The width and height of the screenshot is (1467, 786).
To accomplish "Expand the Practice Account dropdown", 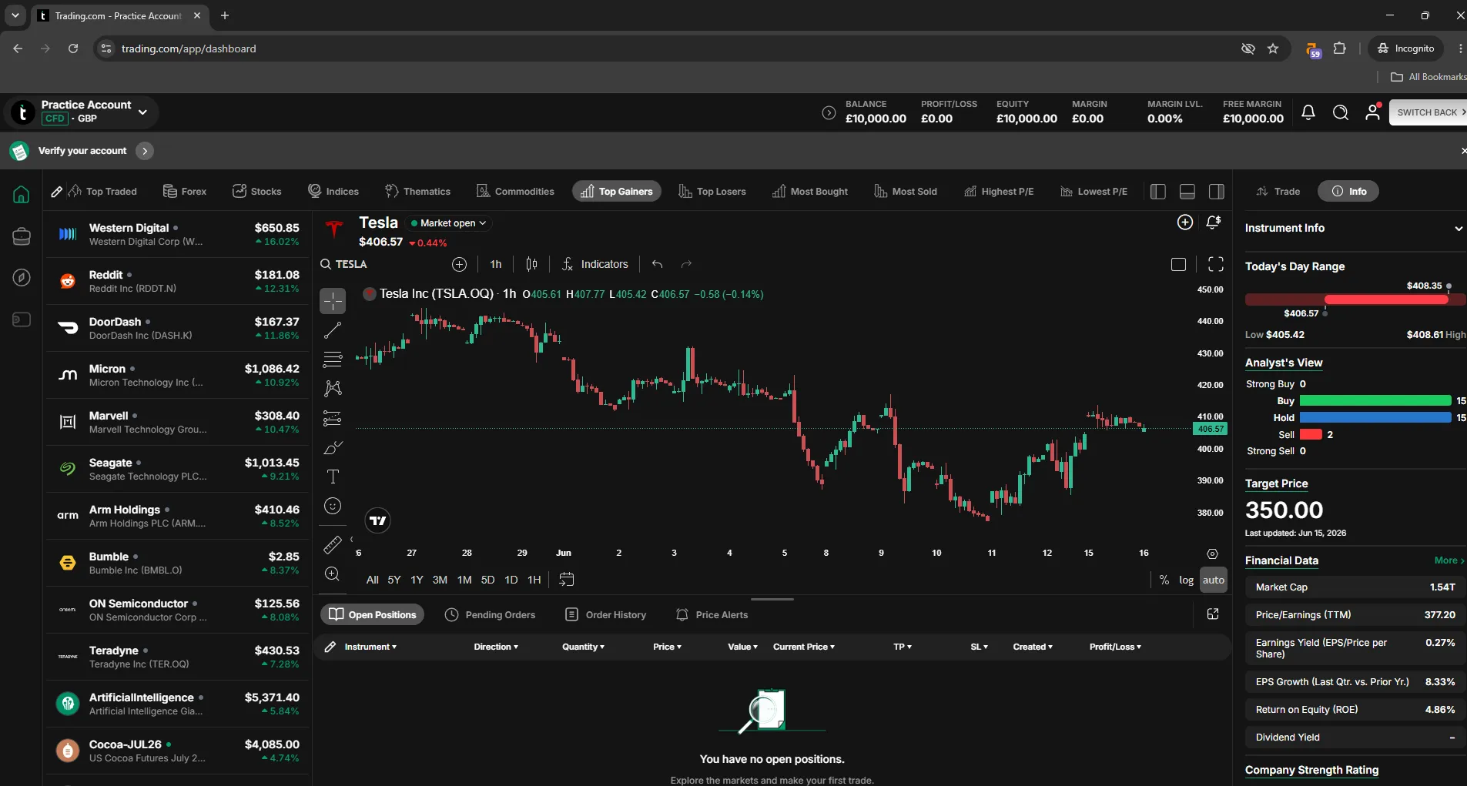I will [142, 112].
